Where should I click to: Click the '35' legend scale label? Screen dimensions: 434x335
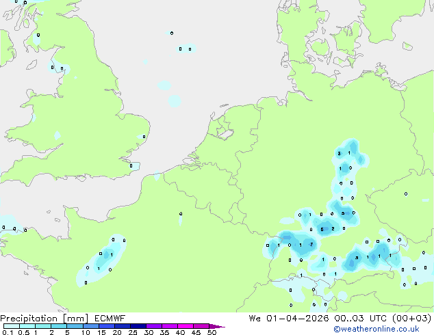click(164, 332)
